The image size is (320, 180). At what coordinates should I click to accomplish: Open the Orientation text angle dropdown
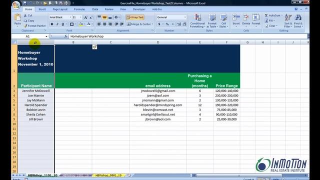point(117,17)
